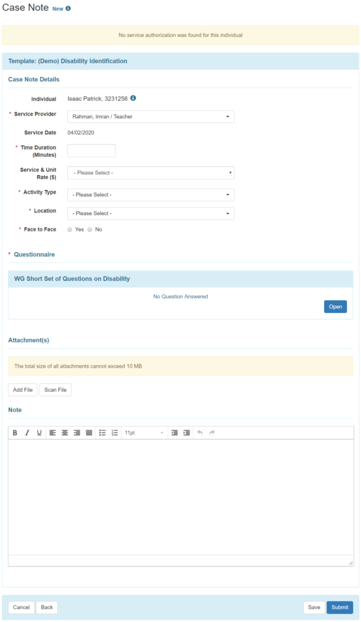Submit the case note
Viewport: 361px width, 622px height.
click(x=340, y=607)
